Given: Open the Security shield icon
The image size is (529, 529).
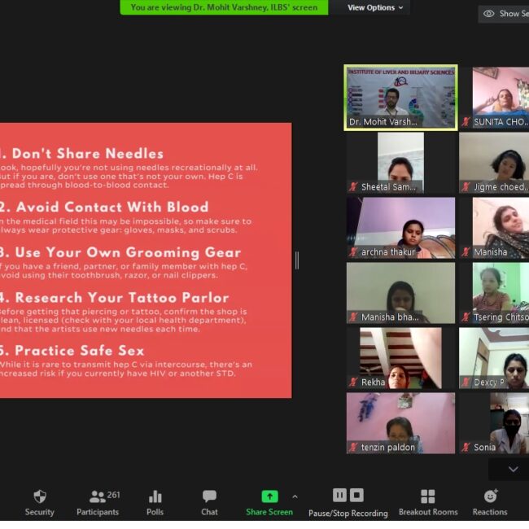Looking at the screenshot, I should 39,496.
